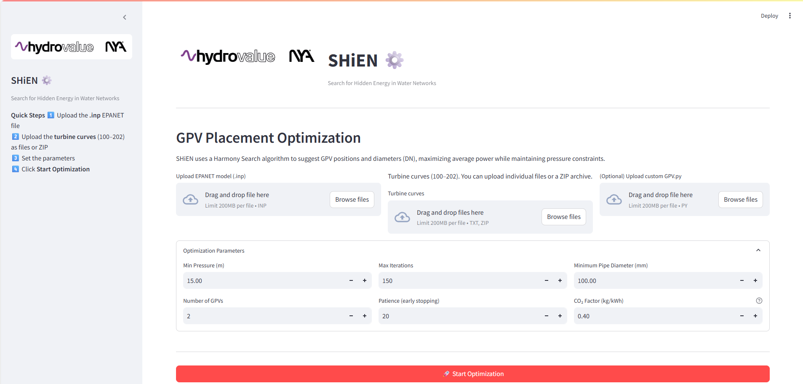Viewport: 803px width, 384px height.
Task: Browse files for the EPANET .inp model
Action: 352,200
